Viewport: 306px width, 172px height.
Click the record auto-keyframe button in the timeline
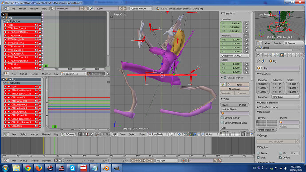184,160
